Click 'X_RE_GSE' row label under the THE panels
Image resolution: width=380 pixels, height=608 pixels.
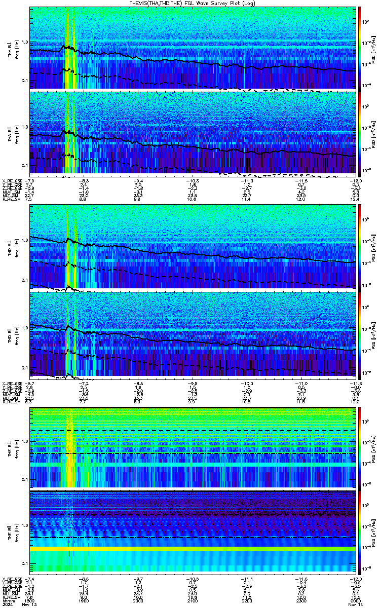click(12, 579)
